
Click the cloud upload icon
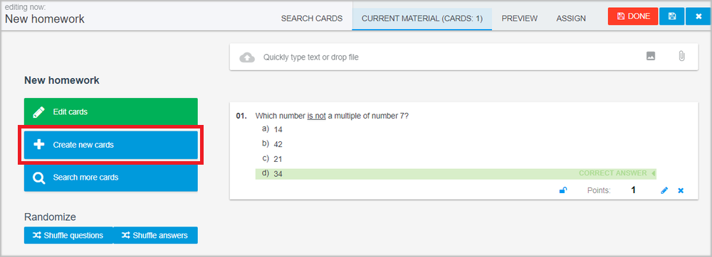point(247,58)
